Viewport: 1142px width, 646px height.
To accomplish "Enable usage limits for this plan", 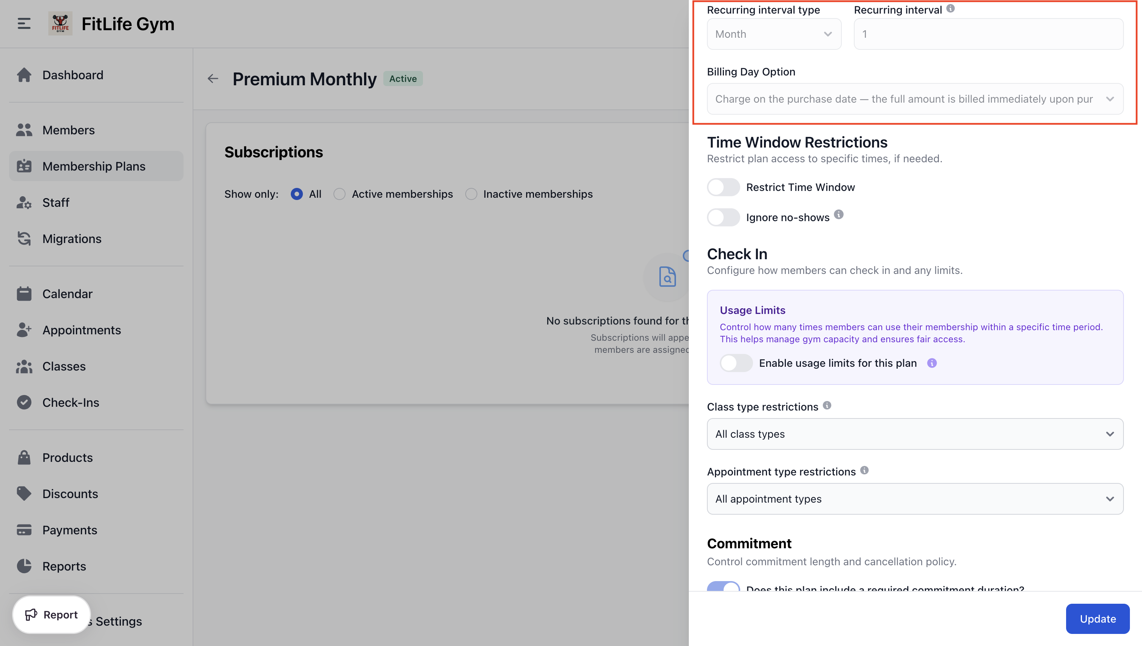I will tap(735, 363).
